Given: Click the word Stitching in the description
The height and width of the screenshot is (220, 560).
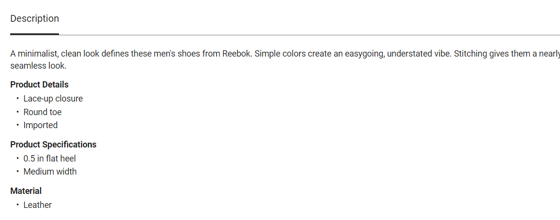Looking at the screenshot, I should point(470,54).
